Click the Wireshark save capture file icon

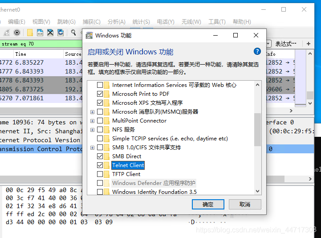point(40,33)
